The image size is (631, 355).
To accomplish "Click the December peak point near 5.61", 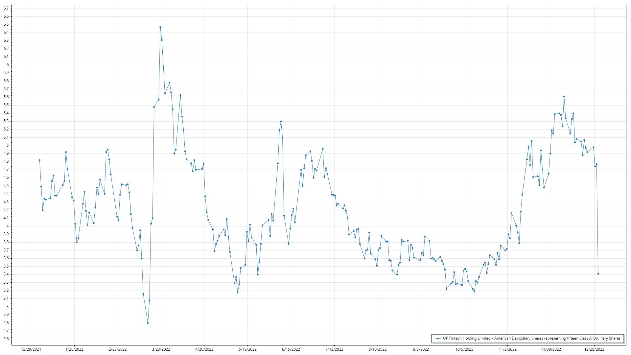I will 564,97.
